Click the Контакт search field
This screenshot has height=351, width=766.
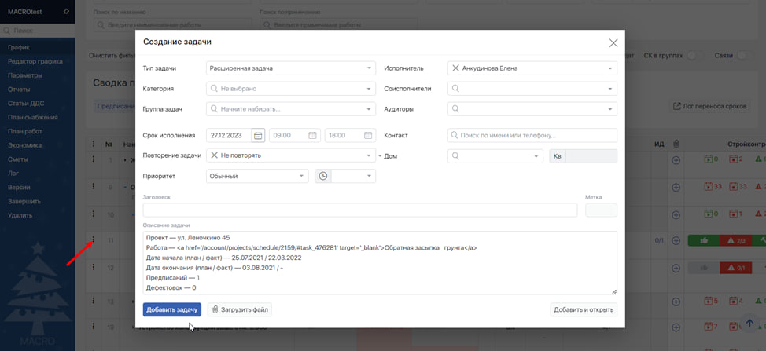click(532, 135)
